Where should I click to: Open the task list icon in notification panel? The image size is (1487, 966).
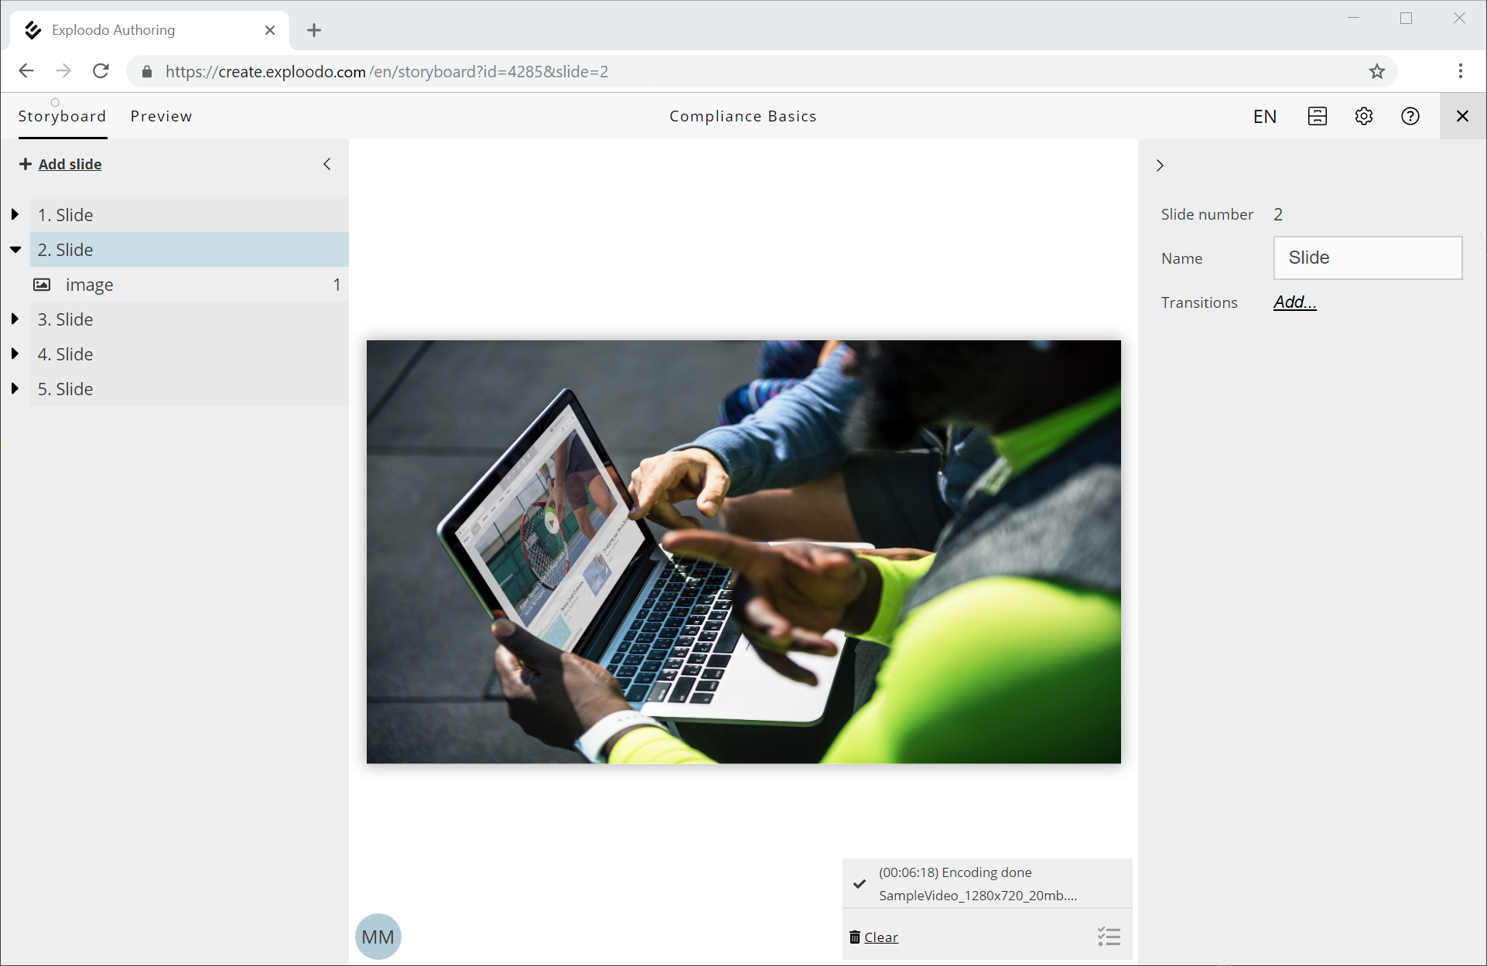(x=1108, y=937)
